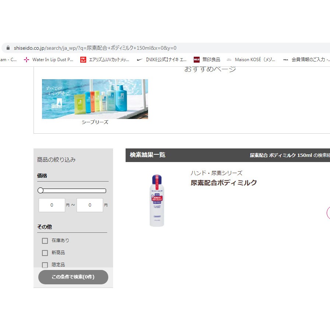
Task: Click the シーブリーズ promotional banner
Action: (95, 99)
